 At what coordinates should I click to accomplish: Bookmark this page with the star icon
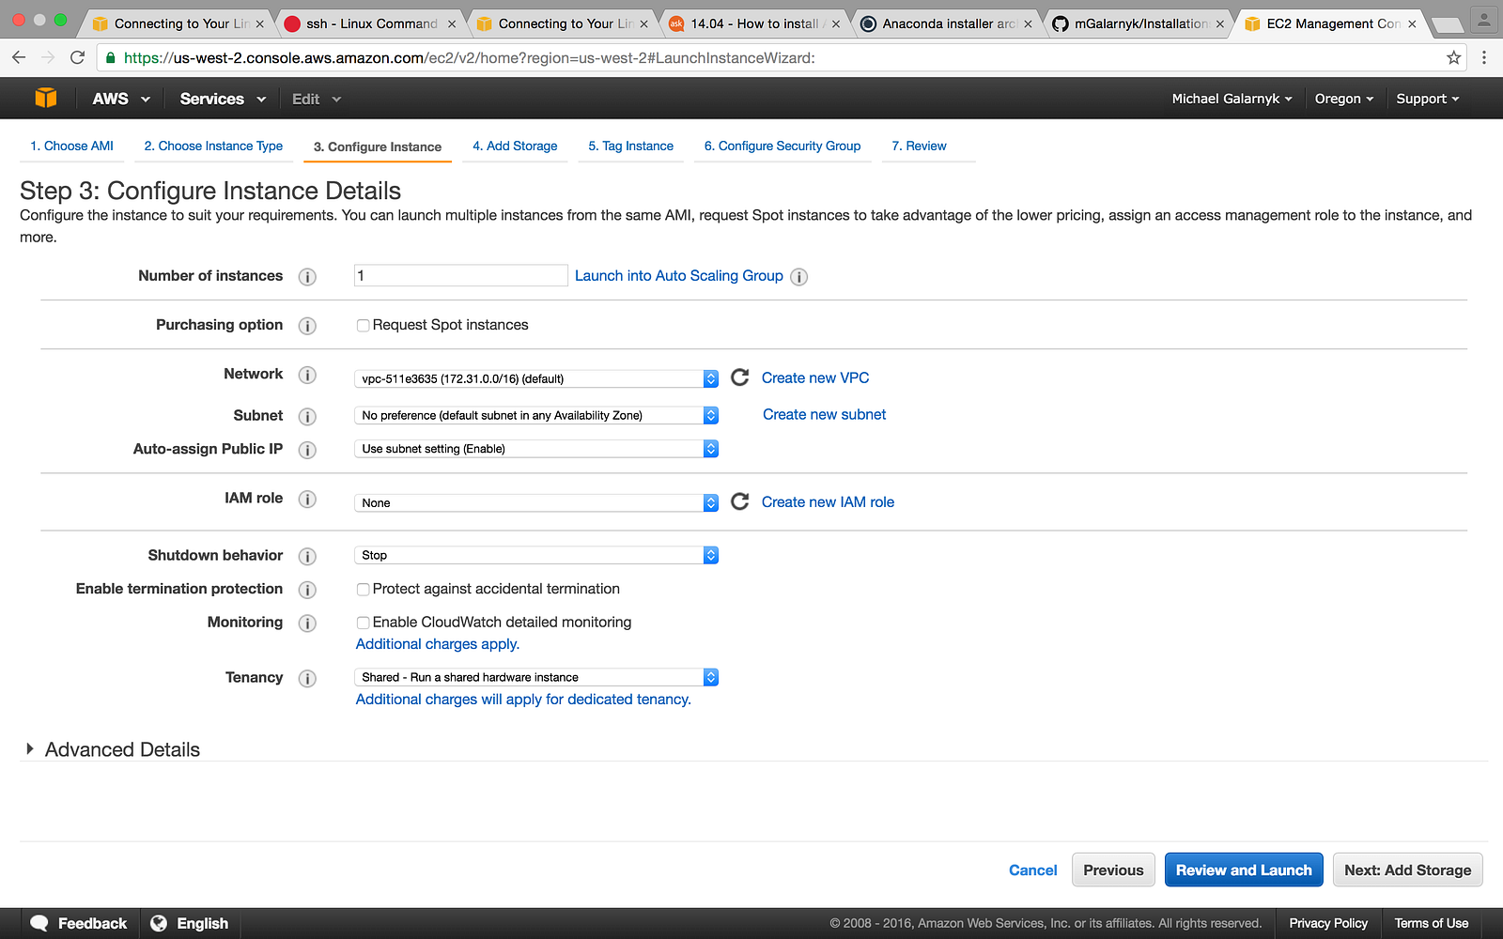coord(1454,57)
